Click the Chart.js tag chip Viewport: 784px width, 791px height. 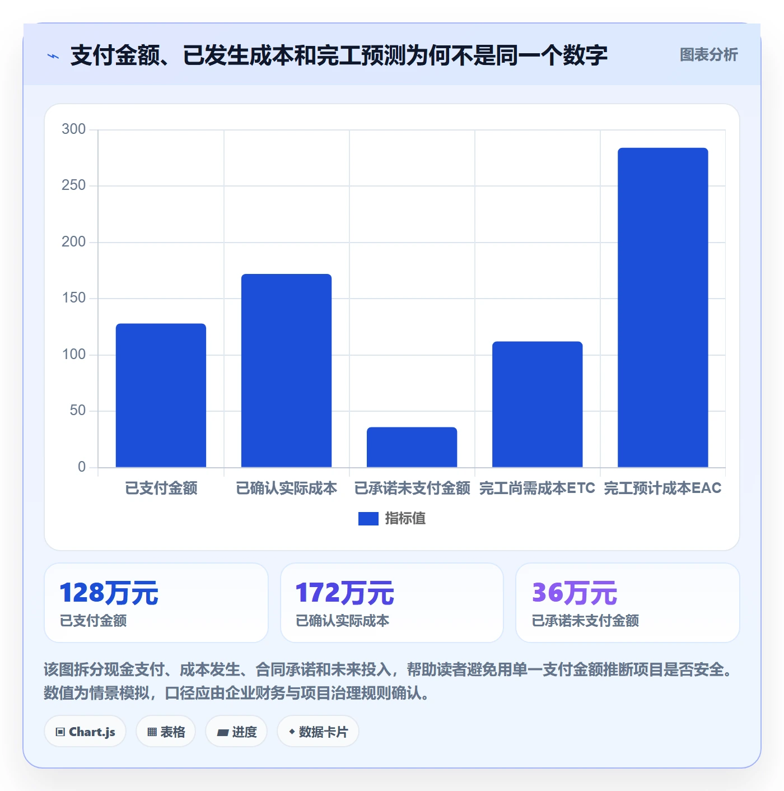click(x=85, y=732)
